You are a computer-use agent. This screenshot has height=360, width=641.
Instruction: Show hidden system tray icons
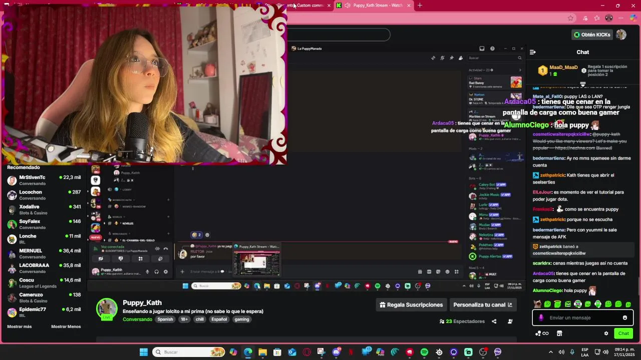point(551,352)
